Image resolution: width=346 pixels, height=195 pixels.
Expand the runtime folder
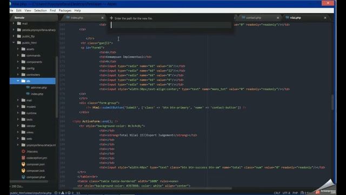tap(18, 113)
